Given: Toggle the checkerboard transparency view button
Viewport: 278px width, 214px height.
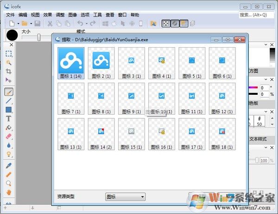Looking at the screenshot, I should (165, 23).
